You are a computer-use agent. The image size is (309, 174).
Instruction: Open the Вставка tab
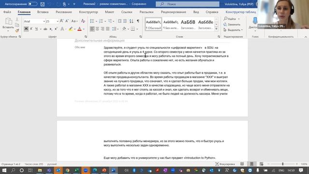43,12
